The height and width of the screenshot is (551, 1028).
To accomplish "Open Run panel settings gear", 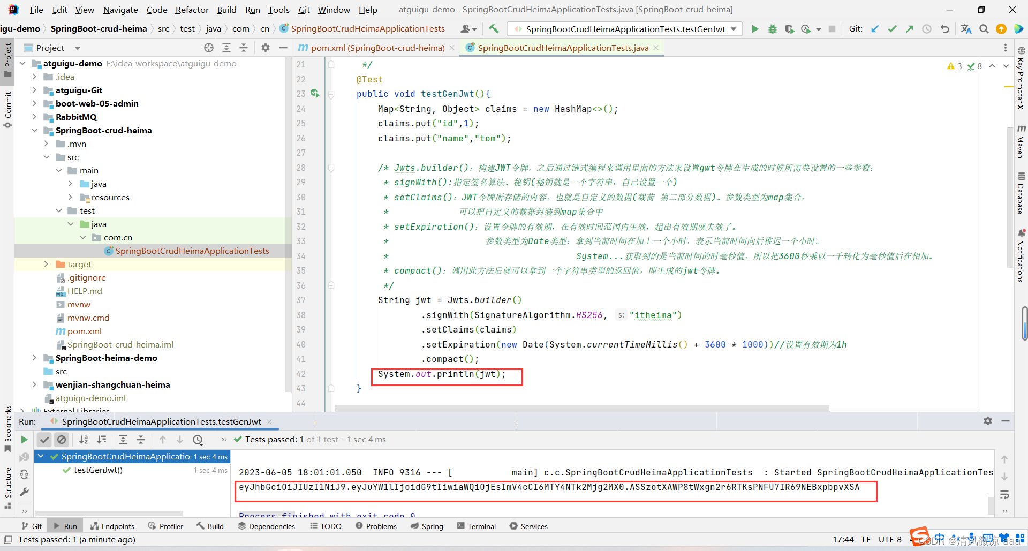I will (988, 421).
